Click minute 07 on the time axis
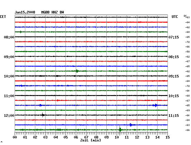Screen dimensions: 191x145 pyautogui.click(x=86, y=137)
